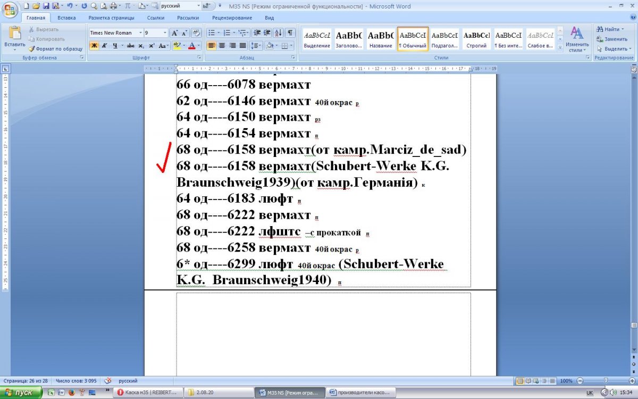This screenshot has width=638, height=399.
Task: Open the Найти (Find) dropdown arrow
Action: [623, 29]
